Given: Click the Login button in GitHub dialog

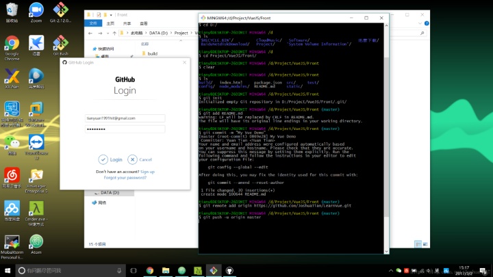Looking at the screenshot, I should pyautogui.click(x=110, y=159).
